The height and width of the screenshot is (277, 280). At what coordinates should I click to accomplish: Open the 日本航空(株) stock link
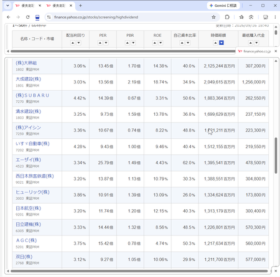(x=29, y=208)
